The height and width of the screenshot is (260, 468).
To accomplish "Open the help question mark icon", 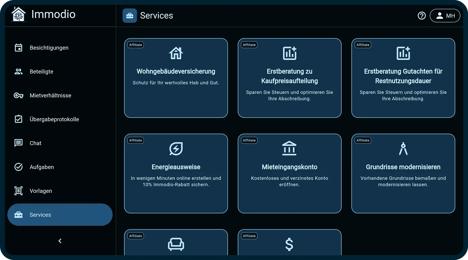I will [422, 16].
